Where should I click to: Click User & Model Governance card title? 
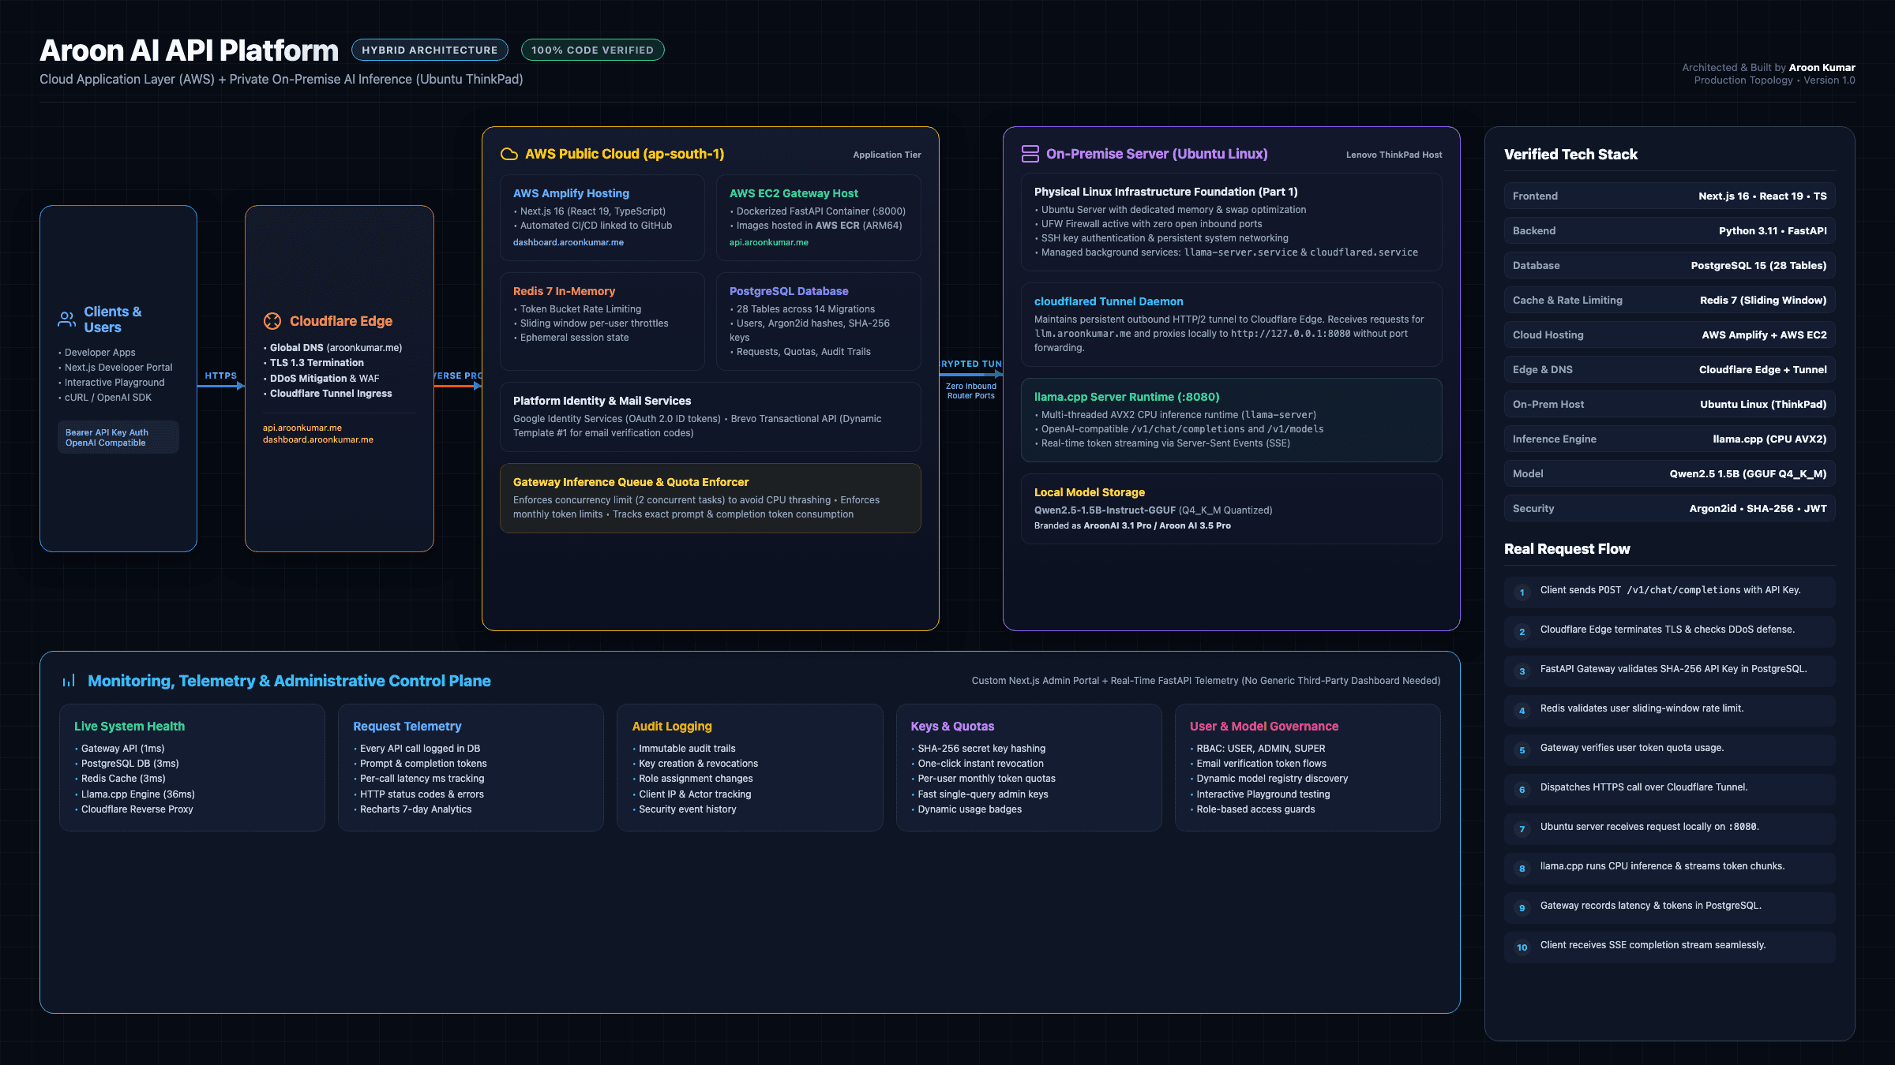click(x=1264, y=726)
